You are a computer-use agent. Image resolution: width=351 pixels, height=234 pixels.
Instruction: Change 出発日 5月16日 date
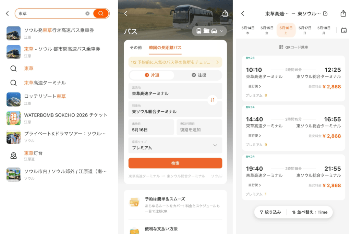[151, 127]
